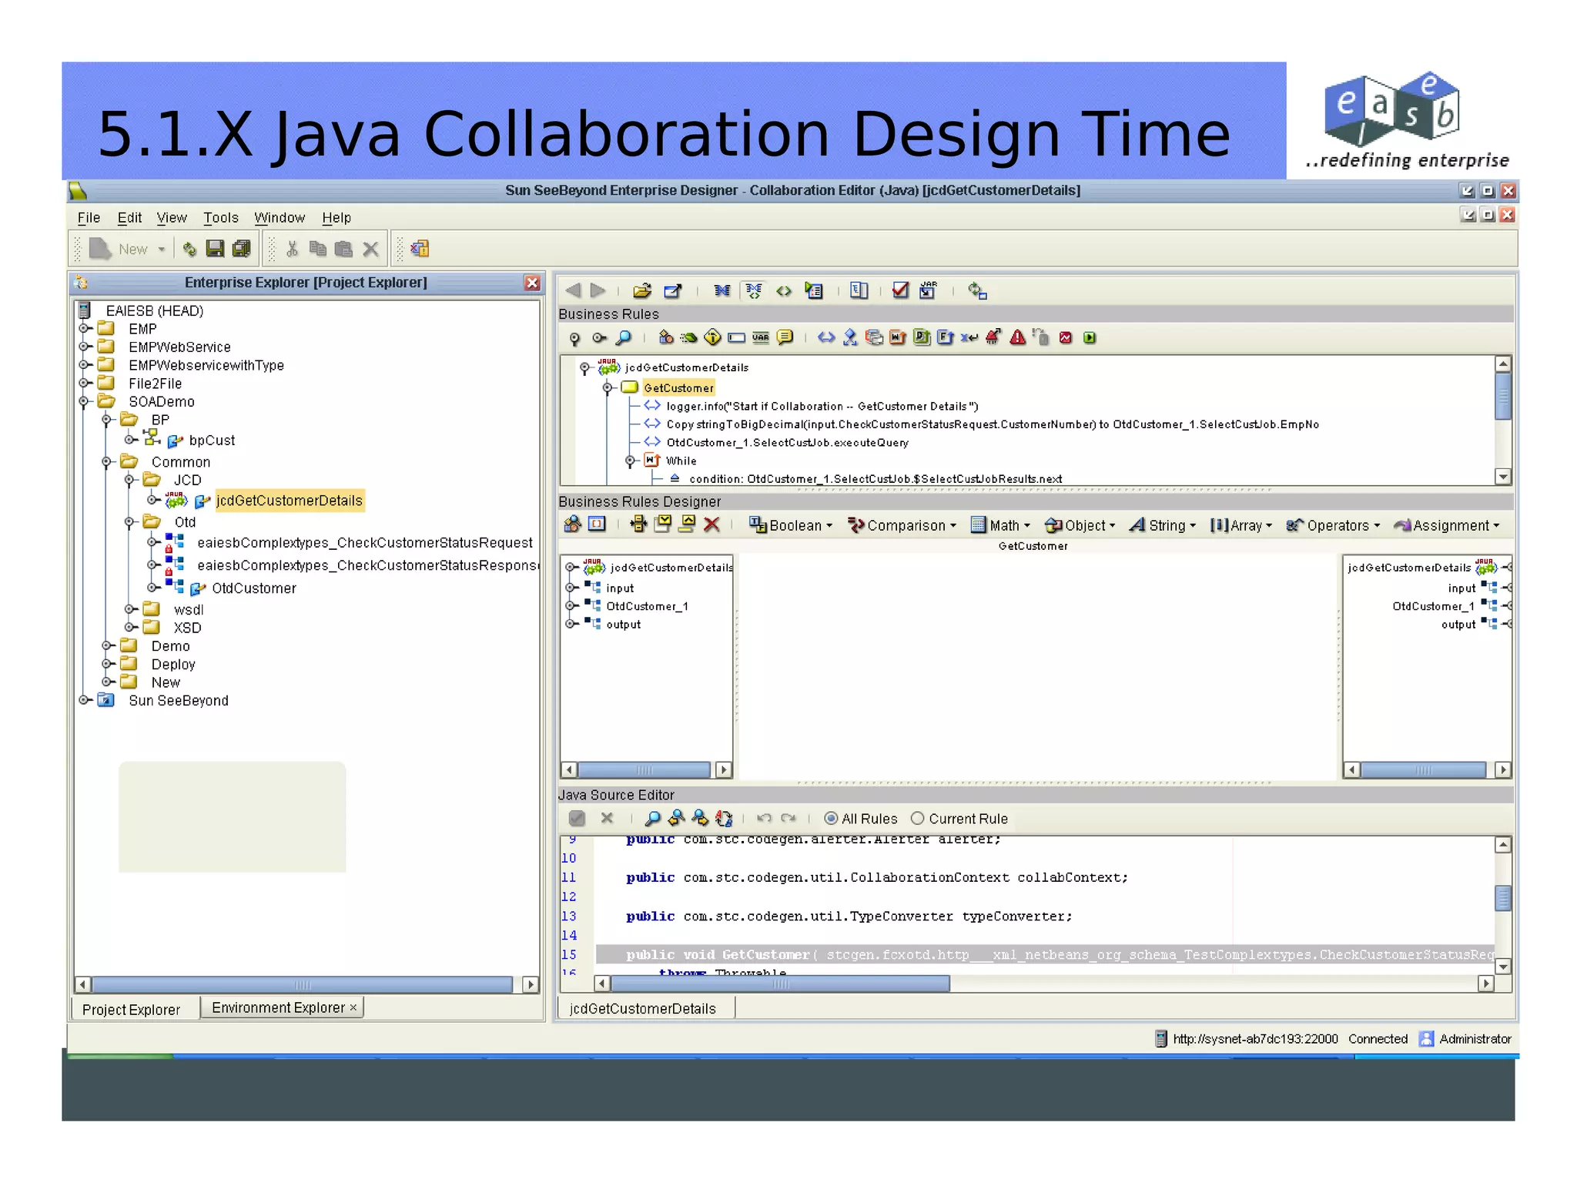Expand the EMP project folder
The image size is (1577, 1183).
(x=84, y=328)
